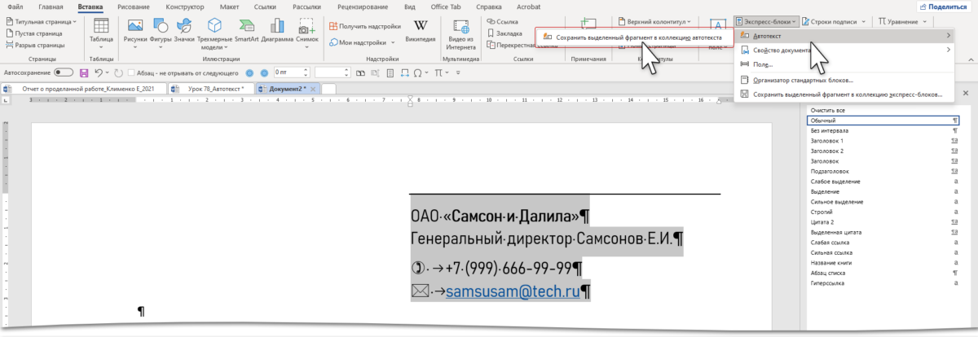Check 'Абзац - не отрывать от следующего'

[131, 72]
